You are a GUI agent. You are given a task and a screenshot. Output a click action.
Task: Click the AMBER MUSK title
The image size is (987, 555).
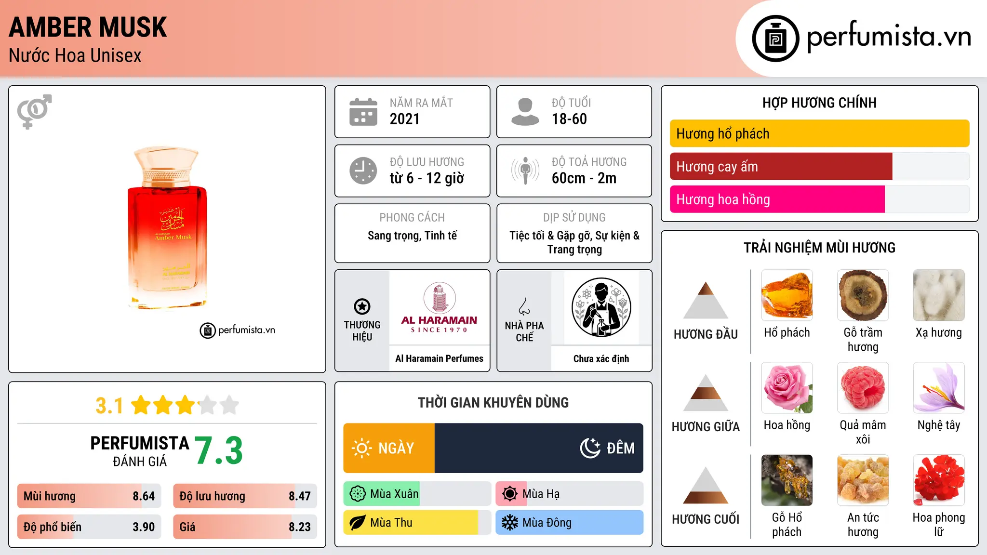tap(88, 27)
